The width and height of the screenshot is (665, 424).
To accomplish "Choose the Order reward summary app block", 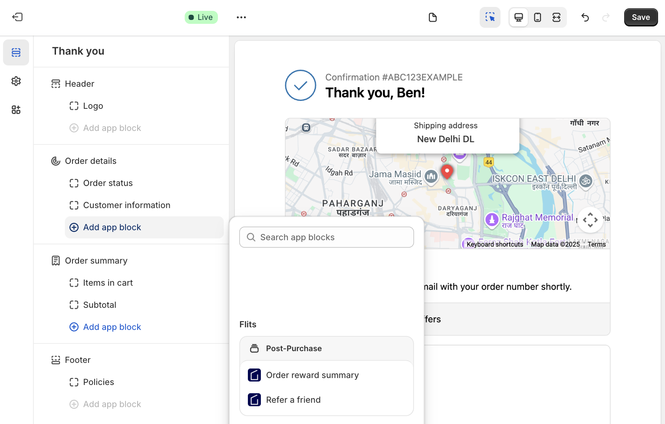I will point(326,375).
